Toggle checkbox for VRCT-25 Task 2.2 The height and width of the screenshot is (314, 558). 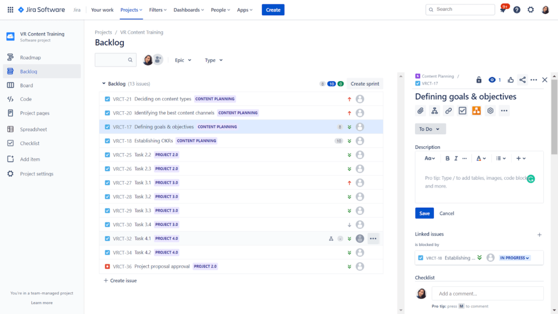coord(107,155)
